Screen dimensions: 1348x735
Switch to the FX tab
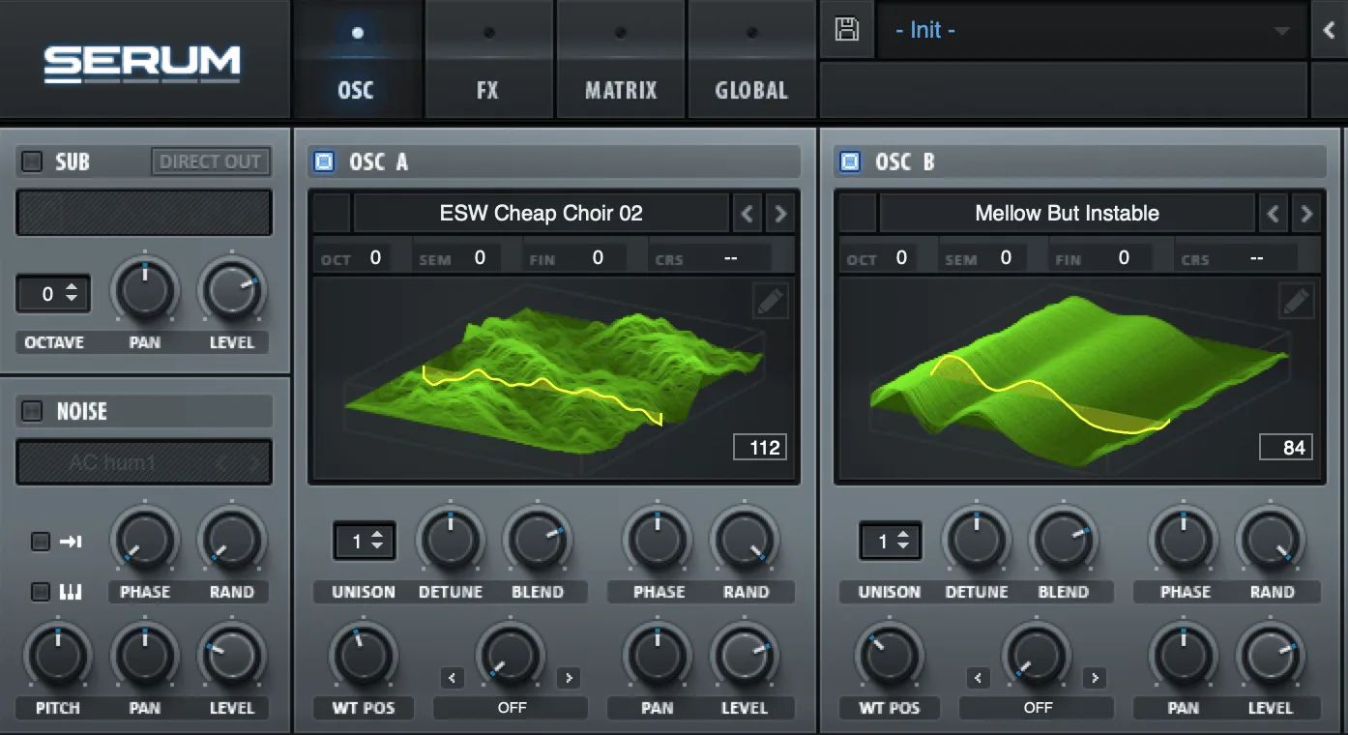coord(487,58)
